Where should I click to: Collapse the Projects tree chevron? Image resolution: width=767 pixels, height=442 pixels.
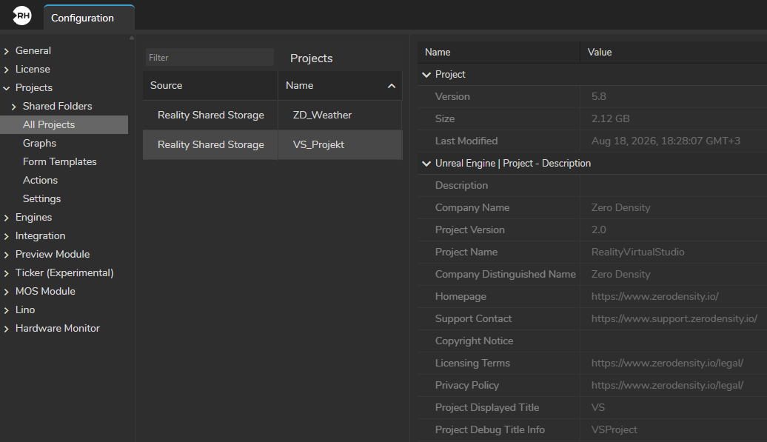7,88
